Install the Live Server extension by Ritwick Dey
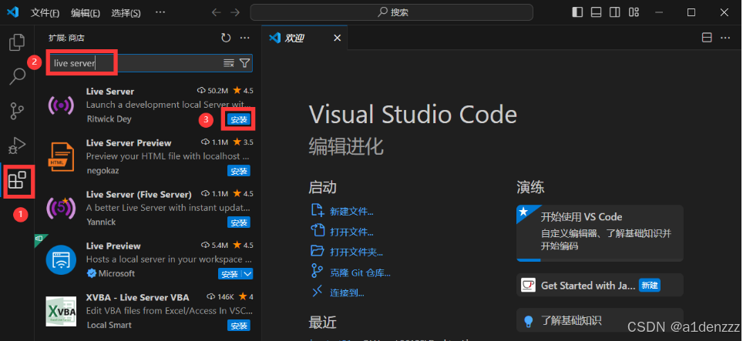The width and height of the screenshot is (743, 341). click(238, 119)
